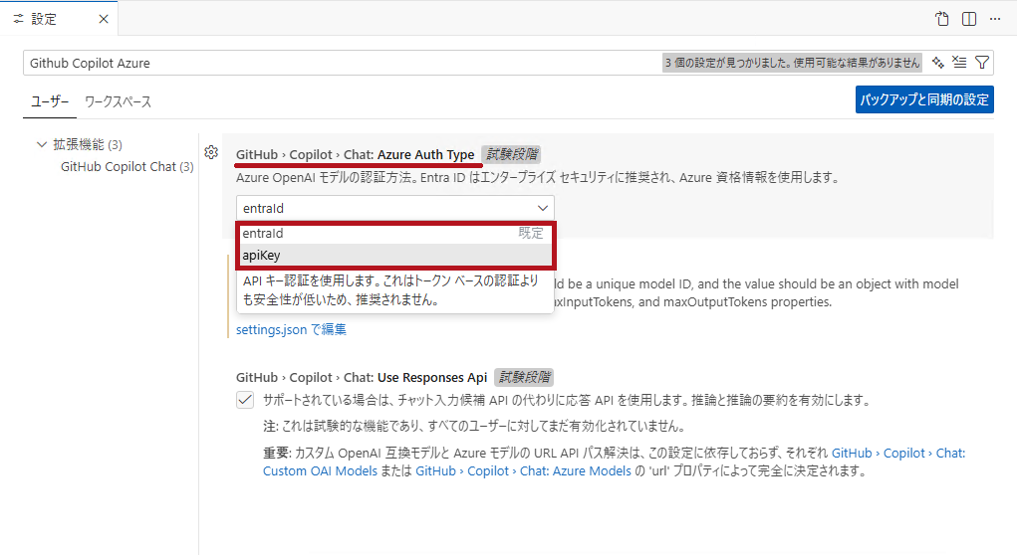Choose the apiKey option
Screen dimensions: 1017x555
395,256
